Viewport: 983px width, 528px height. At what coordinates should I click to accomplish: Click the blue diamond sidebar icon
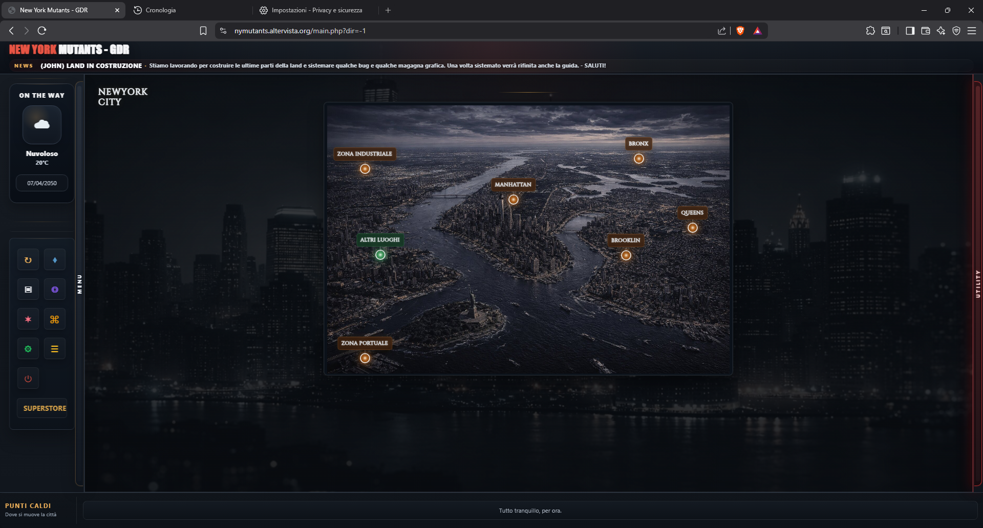pos(55,260)
